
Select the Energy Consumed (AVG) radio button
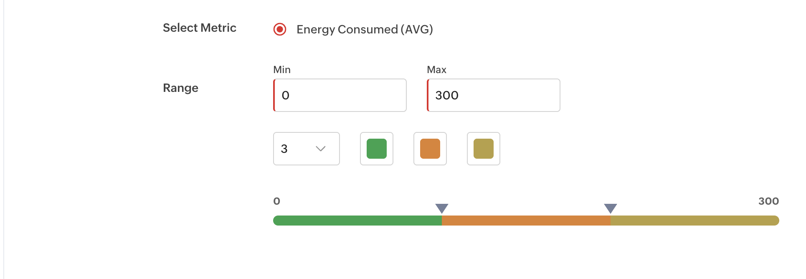tap(280, 29)
